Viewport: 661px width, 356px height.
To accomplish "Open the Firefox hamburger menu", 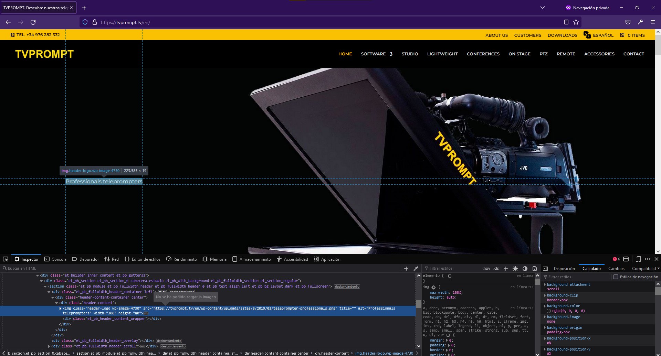I will click(653, 22).
